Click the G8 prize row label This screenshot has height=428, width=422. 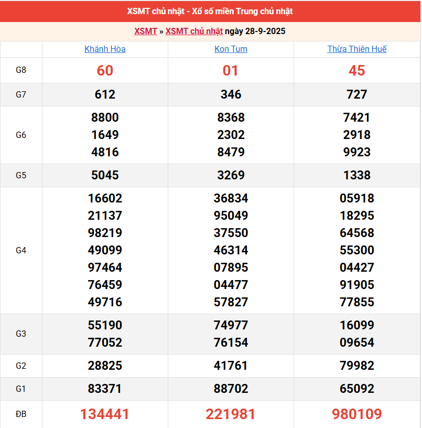[x=21, y=70]
